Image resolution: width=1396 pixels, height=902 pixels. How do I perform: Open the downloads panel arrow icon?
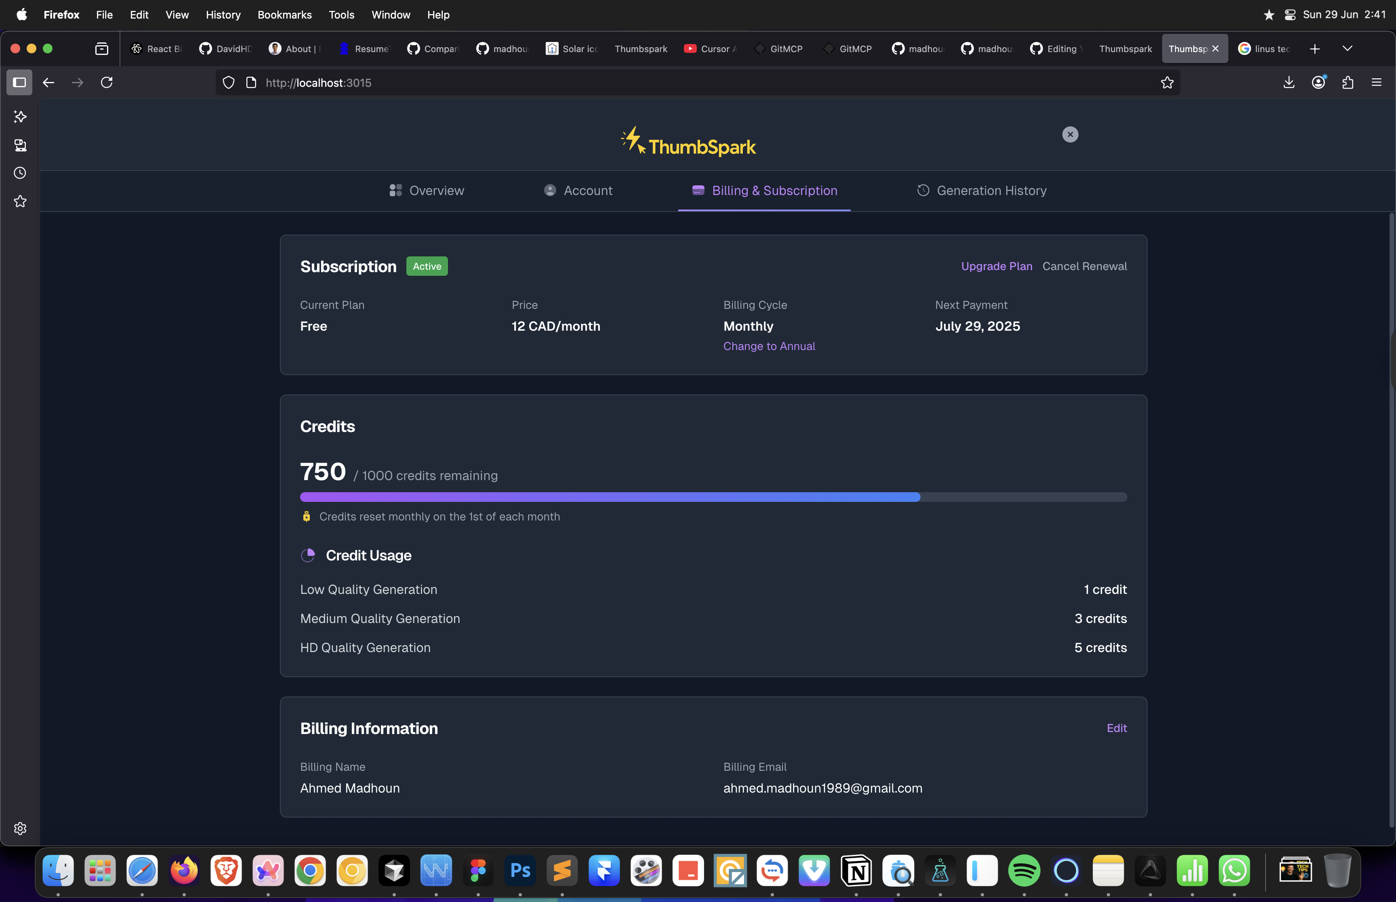pyautogui.click(x=1289, y=83)
